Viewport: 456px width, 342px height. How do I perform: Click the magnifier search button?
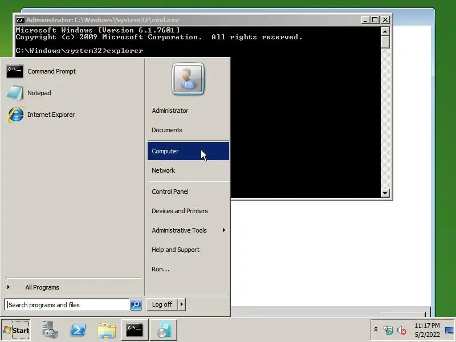pos(136,305)
